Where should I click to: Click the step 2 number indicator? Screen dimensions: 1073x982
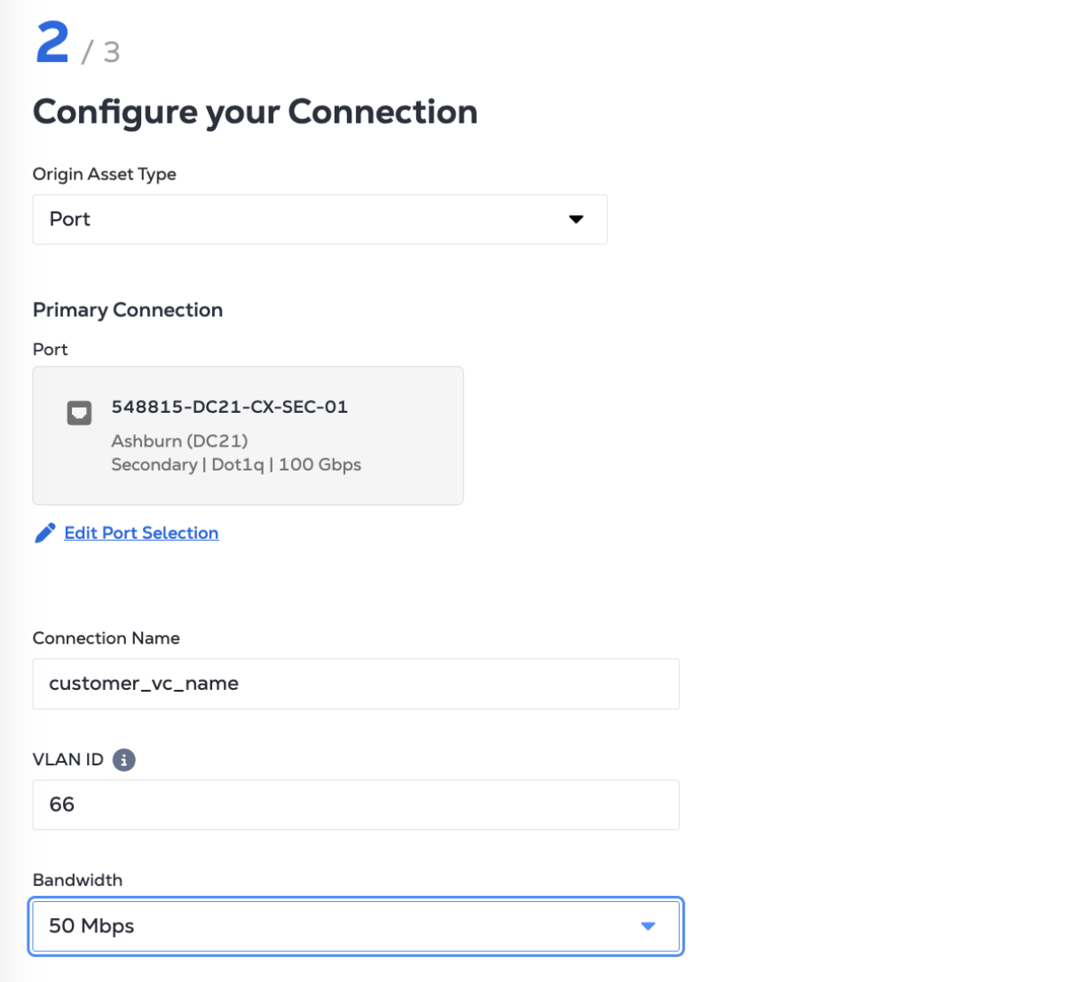point(52,43)
